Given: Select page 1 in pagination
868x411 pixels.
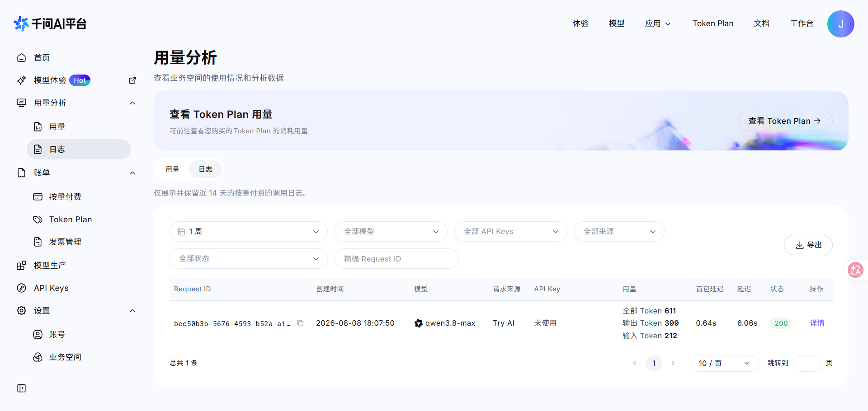Looking at the screenshot, I should [654, 363].
